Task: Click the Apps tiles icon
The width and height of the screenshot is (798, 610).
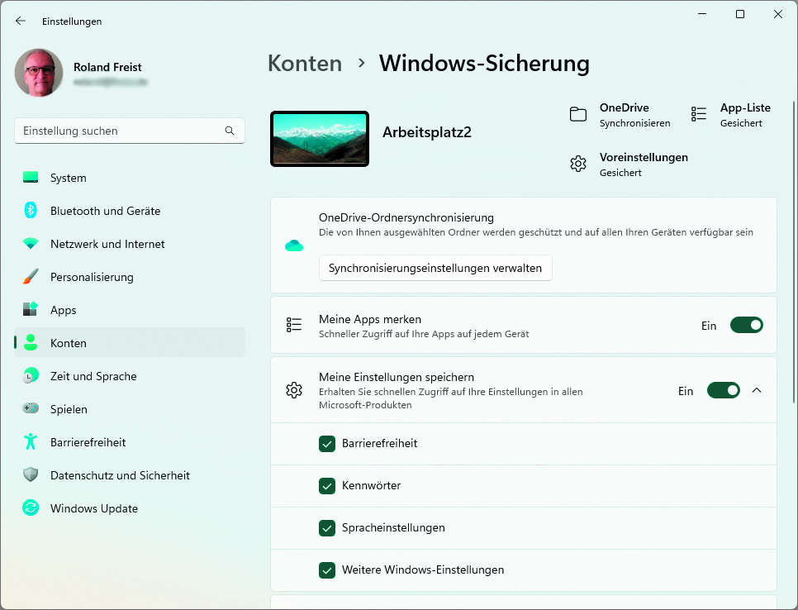Action: click(x=31, y=309)
